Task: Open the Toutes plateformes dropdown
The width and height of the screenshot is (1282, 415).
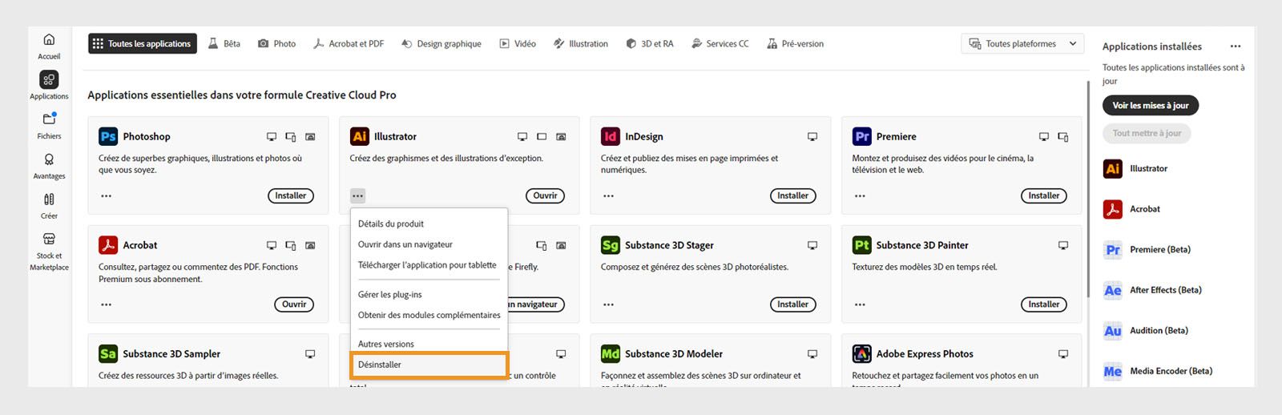Action: coord(1022,44)
